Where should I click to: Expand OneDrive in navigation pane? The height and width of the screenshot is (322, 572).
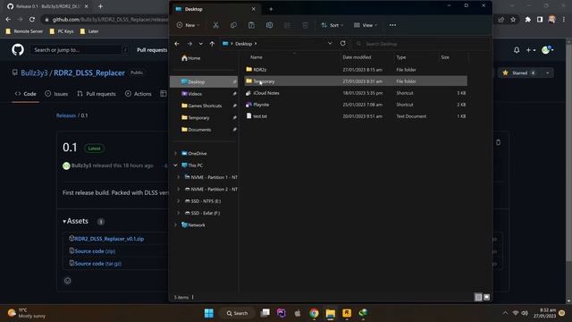click(175, 153)
